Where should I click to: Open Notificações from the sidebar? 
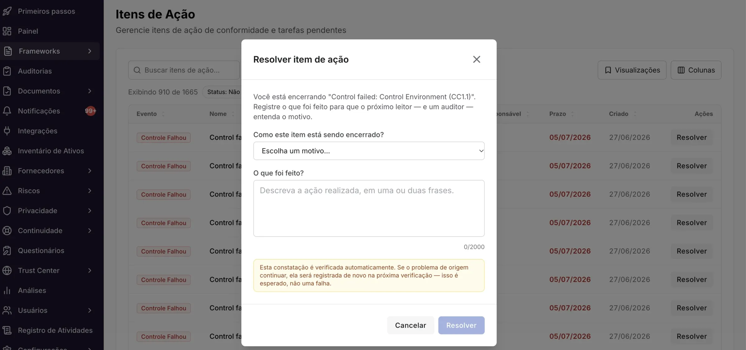click(x=50, y=111)
